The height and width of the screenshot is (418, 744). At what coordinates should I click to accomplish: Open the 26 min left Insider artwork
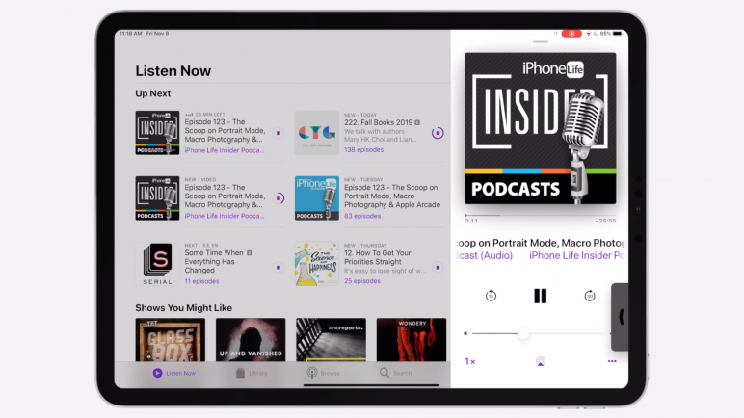(157, 133)
